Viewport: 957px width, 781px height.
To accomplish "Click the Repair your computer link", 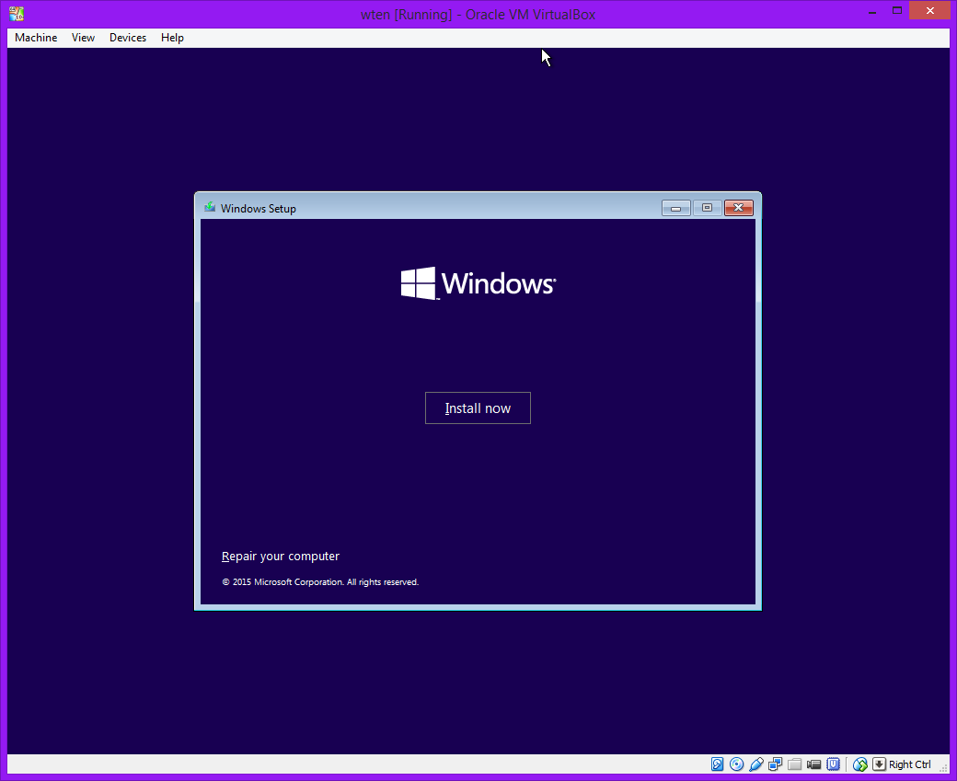I will pos(281,557).
